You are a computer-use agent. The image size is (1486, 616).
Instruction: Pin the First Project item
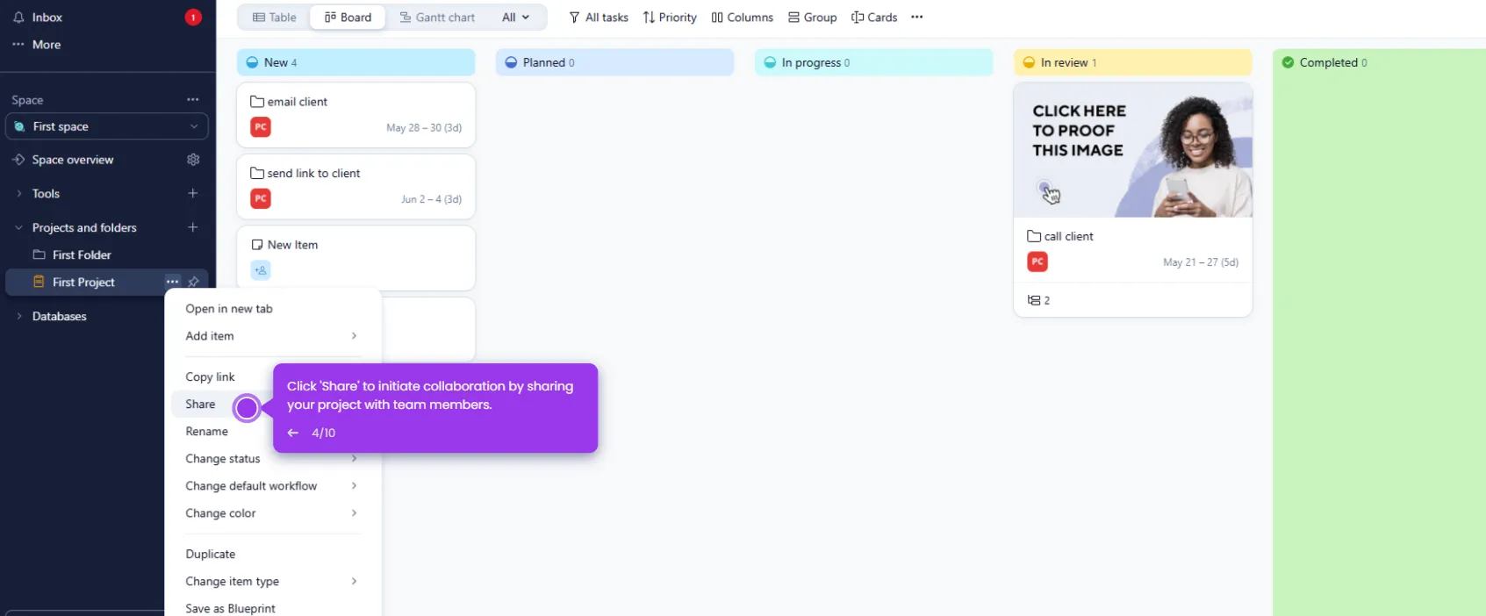tap(194, 282)
